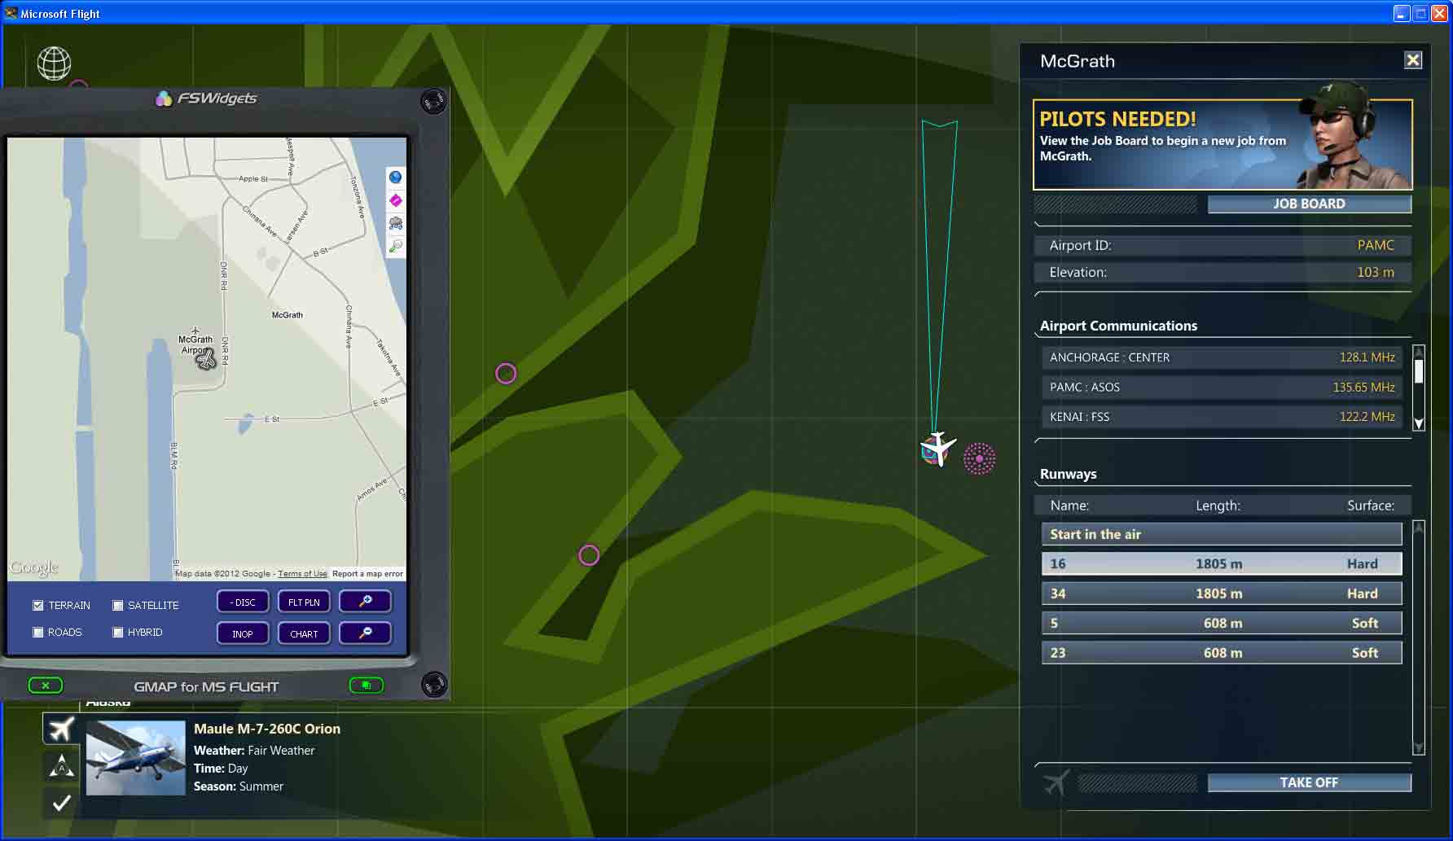Screen dimensions: 1453x841
Task: Select runway 16 row
Action: click(x=1222, y=563)
